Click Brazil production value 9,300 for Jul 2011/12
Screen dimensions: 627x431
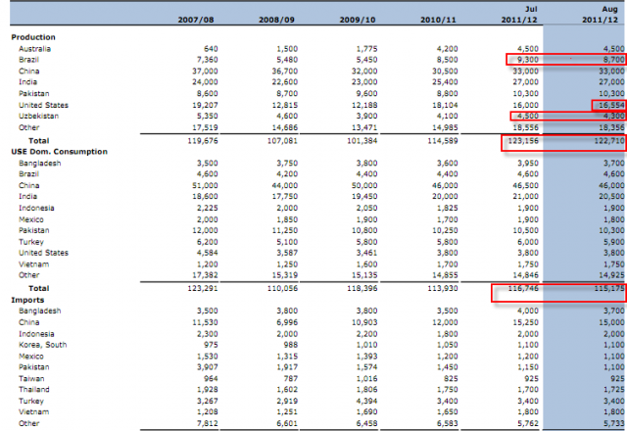(528, 60)
